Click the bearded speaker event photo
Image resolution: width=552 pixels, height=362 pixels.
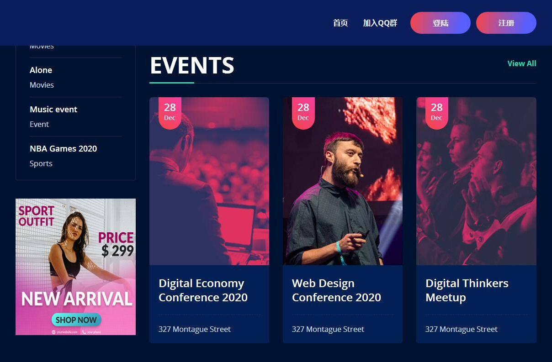tap(343, 192)
